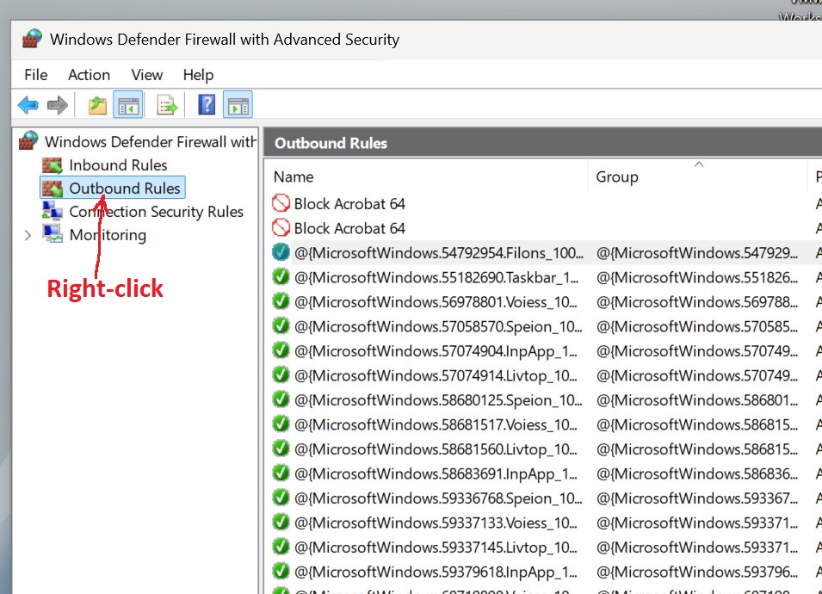Click group cell MicrosoftWindows.551826 in Group column

pyautogui.click(x=697, y=277)
